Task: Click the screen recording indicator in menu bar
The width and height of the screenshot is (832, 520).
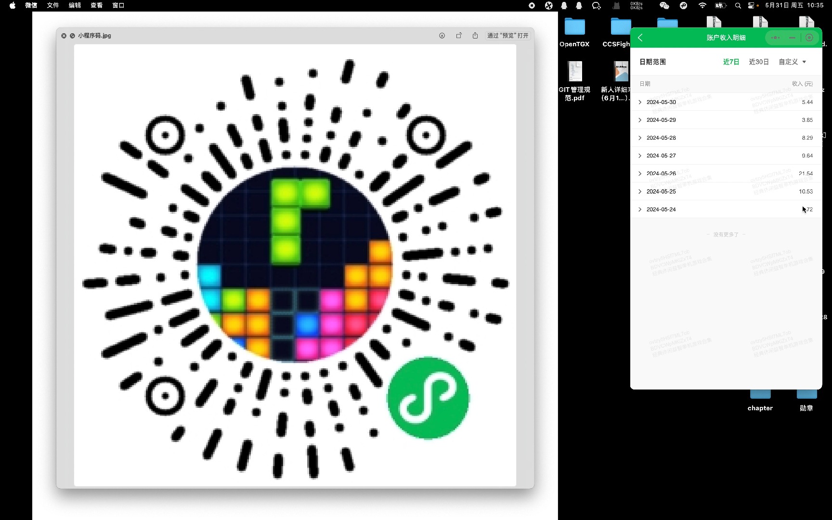Action: [532, 5]
